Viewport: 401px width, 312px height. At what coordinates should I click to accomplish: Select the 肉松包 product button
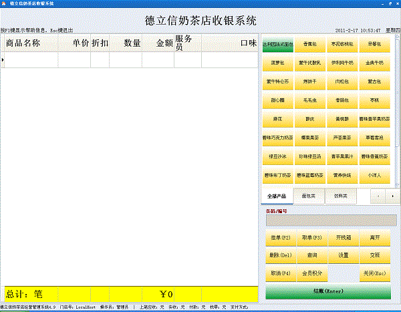coord(342,82)
